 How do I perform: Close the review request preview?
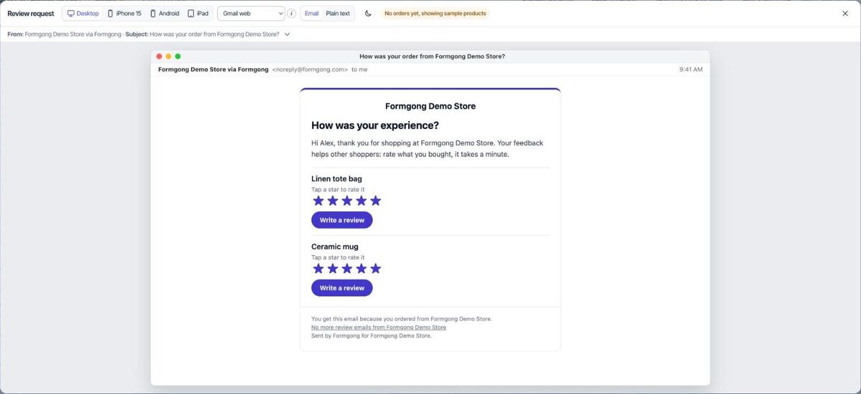(845, 14)
